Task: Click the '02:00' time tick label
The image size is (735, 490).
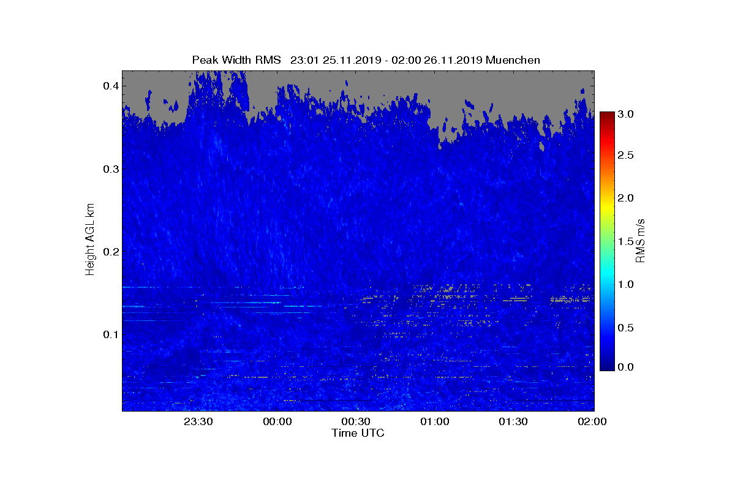Action: (x=592, y=421)
